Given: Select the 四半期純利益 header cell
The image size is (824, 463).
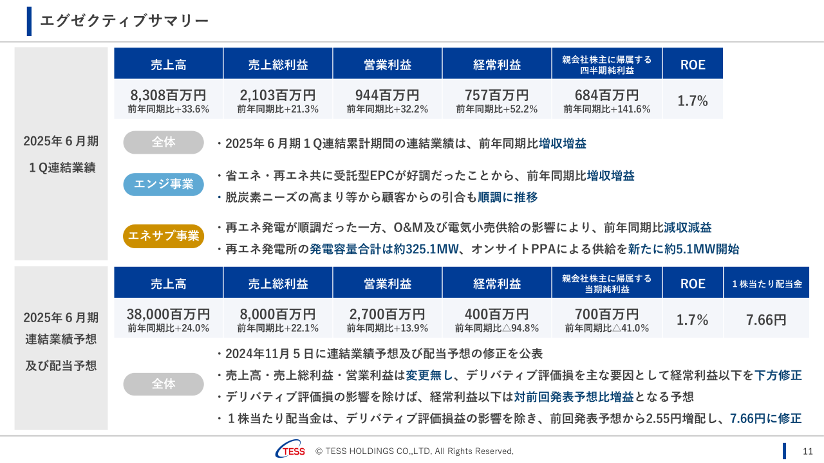Looking at the screenshot, I should pos(607,64).
